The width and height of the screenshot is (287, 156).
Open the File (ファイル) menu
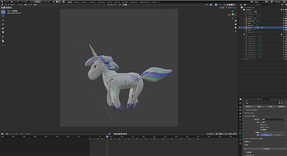[x=6, y=2]
